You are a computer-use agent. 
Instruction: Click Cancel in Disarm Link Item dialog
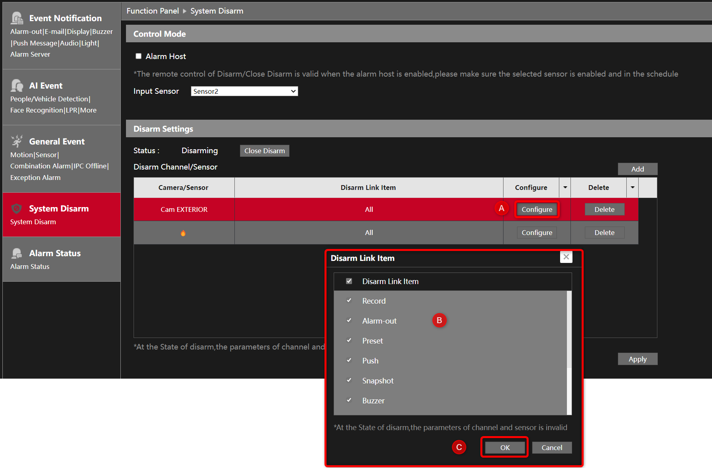[552, 448]
